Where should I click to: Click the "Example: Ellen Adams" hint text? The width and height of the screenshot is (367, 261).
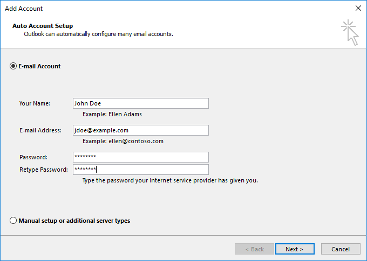point(112,114)
